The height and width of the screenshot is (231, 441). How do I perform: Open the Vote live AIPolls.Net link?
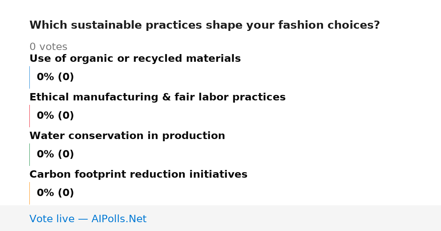[x=88, y=219]
